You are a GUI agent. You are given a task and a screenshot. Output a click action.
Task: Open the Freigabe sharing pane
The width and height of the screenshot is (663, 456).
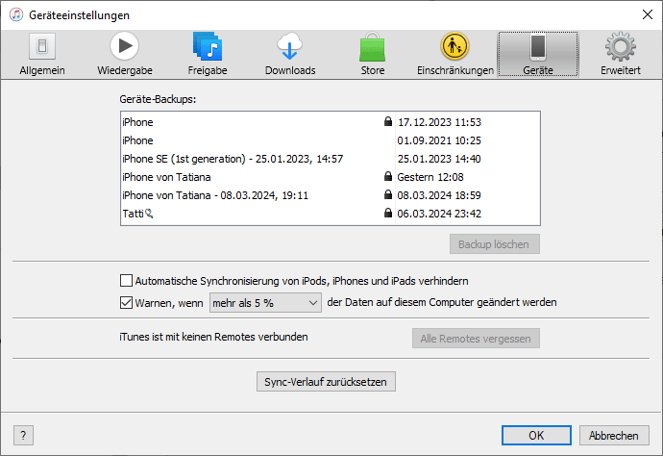tap(208, 54)
